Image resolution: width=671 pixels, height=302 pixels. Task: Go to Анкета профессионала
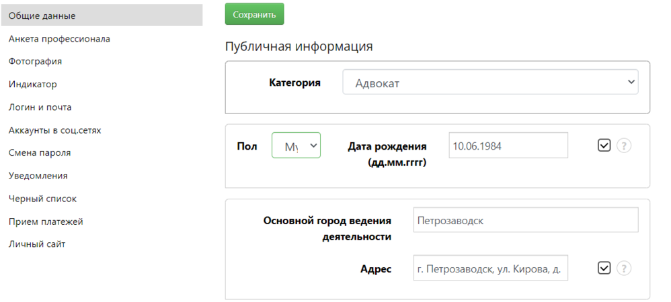coord(59,39)
